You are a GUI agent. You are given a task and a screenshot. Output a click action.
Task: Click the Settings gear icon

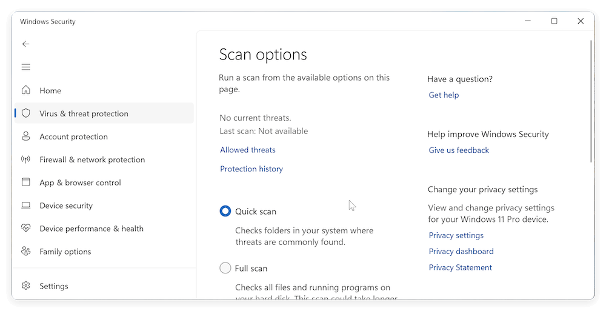(x=25, y=286)
